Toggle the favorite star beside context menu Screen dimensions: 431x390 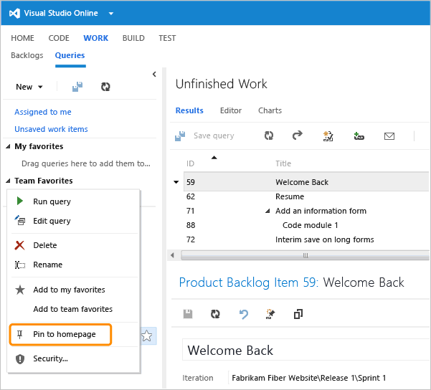pyautogui.click(x=147, y=336)
